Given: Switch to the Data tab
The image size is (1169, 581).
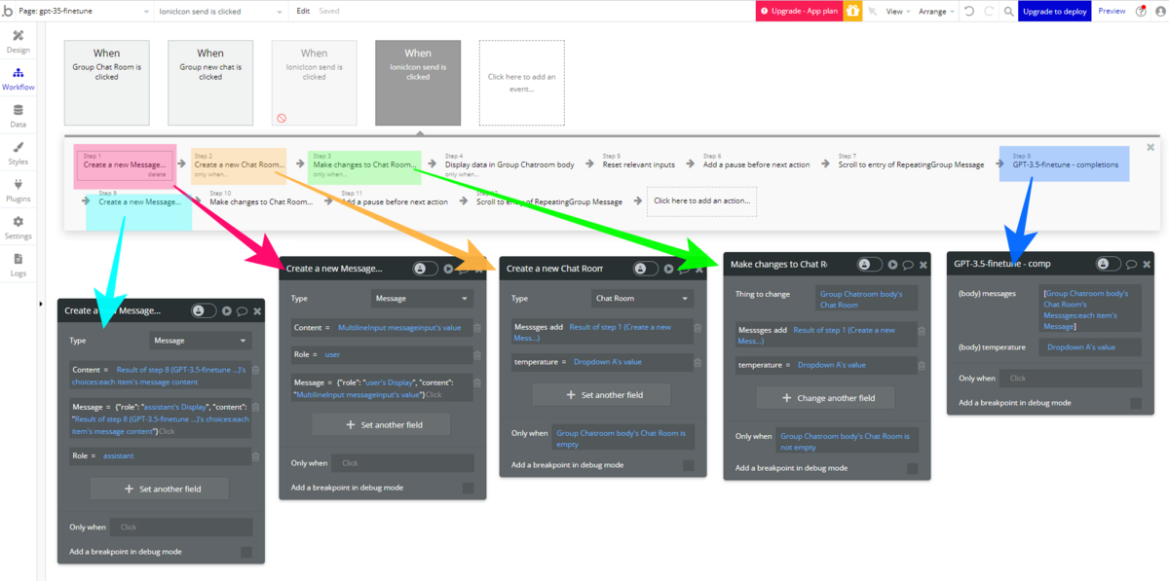Looking at the screenshot, I should [x=18, y=116].
